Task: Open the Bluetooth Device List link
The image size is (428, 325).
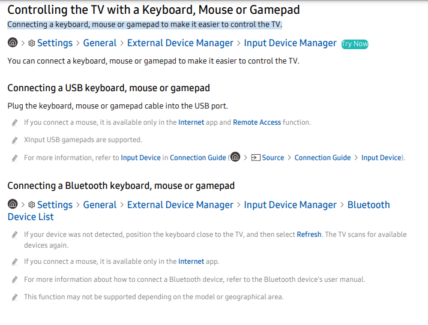Action: click(x=199, y=210)
